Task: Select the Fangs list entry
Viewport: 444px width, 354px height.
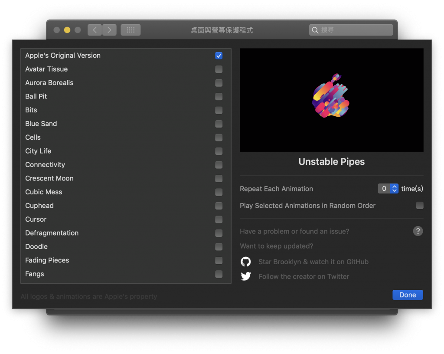Action: [x=35, y=274]
